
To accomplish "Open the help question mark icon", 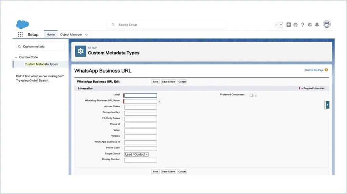I will 303,25.
